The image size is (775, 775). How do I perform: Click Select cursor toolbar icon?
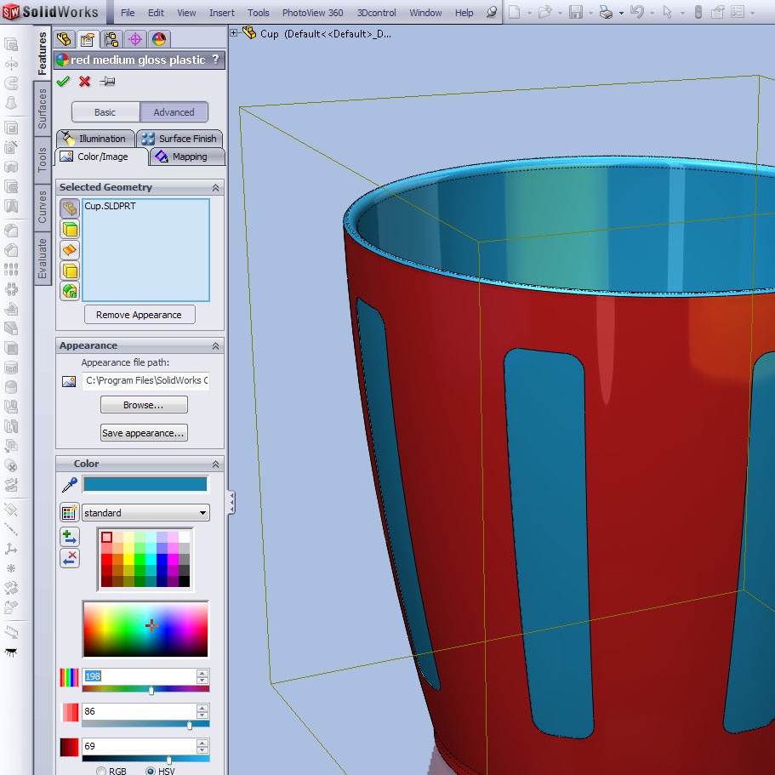[x=668, y=12]
